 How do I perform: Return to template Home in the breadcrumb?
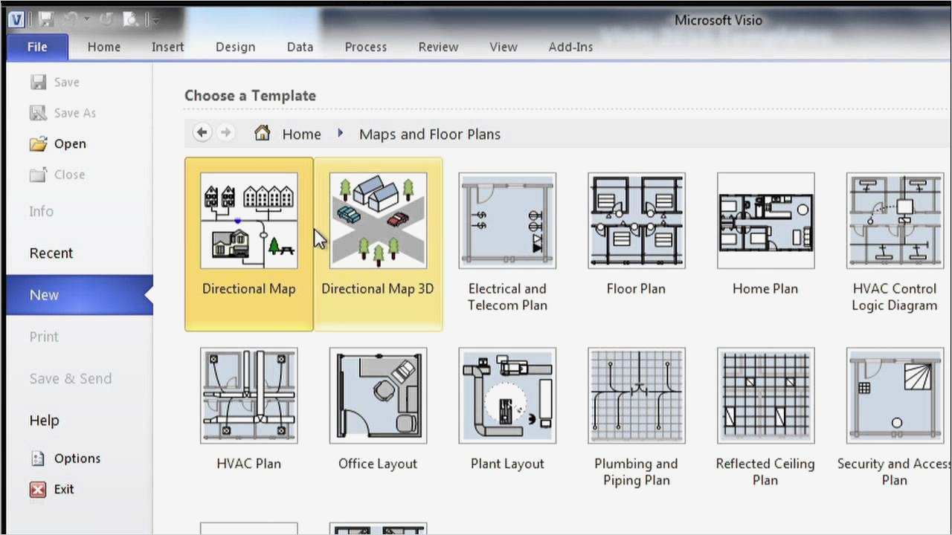288,134
